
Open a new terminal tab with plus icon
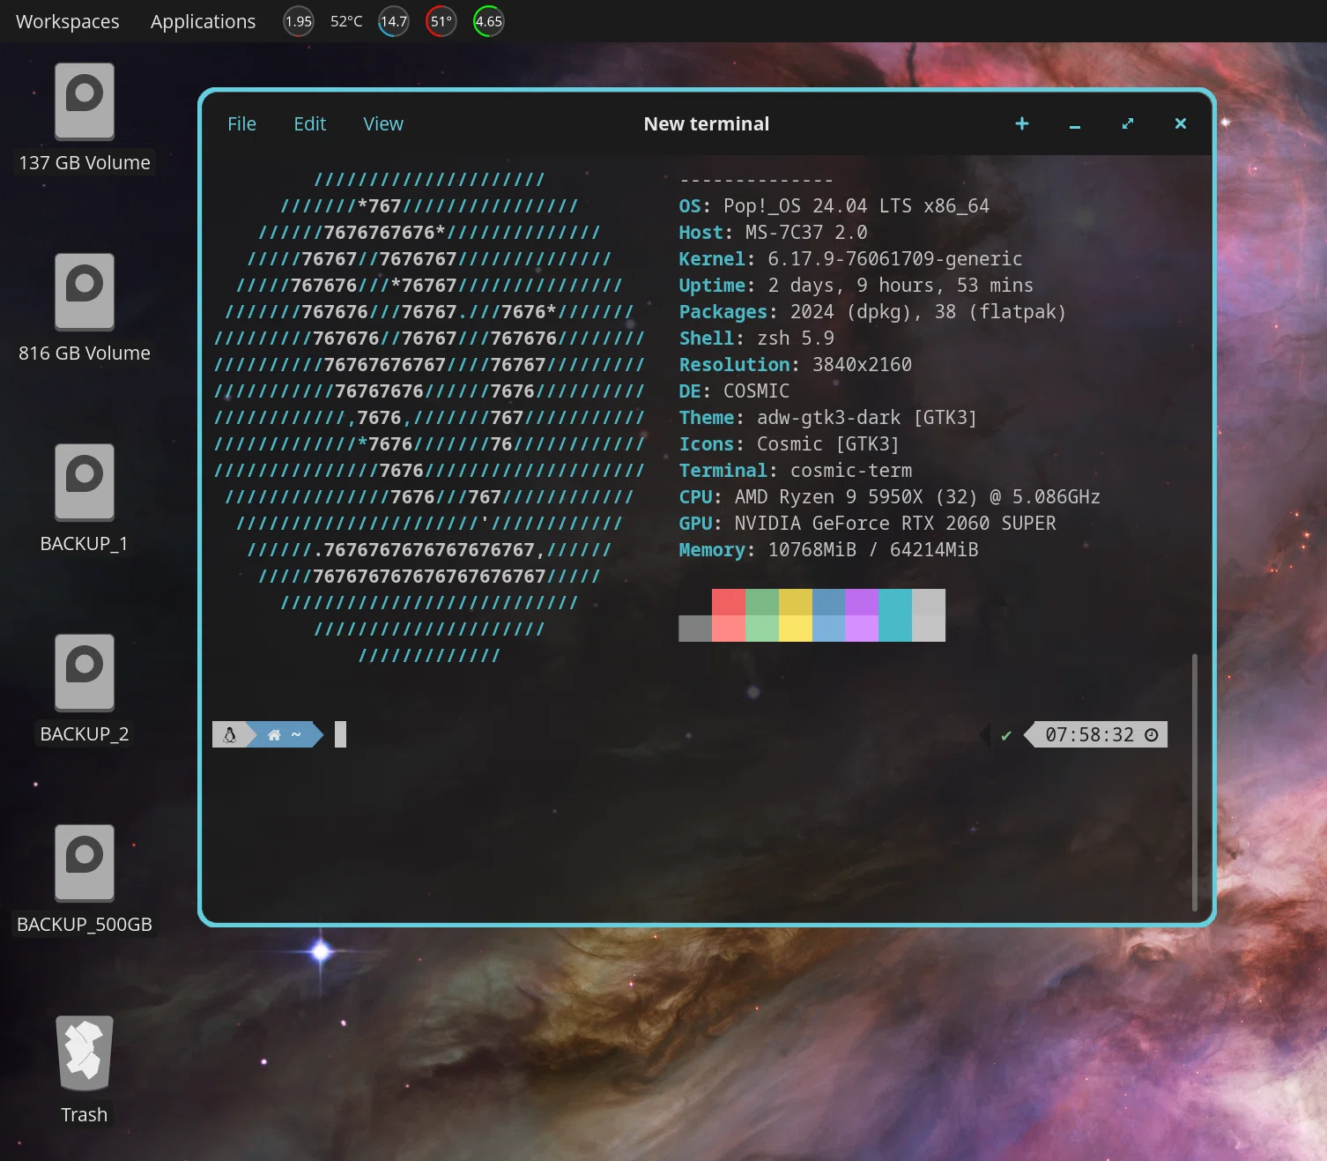pyautogui.click(x=1022, y=123)
